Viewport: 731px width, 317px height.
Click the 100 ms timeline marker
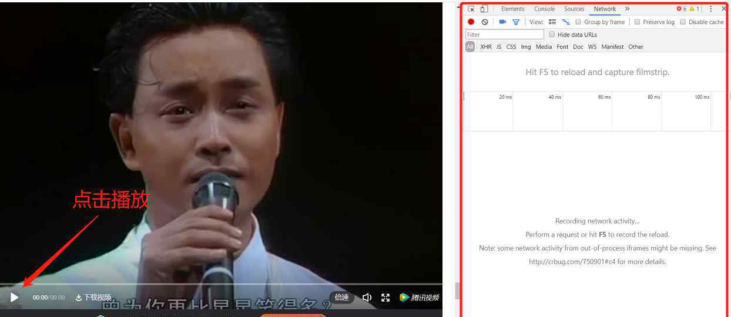pos(702,97)
